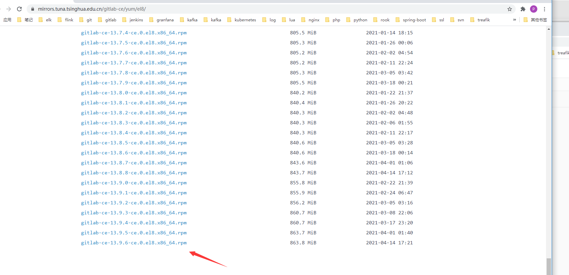This screenshot has height=275, width=569.
Task: Open the php bookmark folder
Action: pos(333,20)
